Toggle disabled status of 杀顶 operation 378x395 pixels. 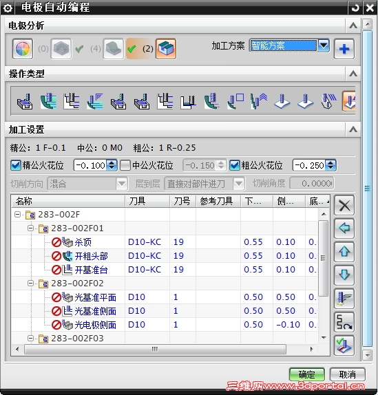pos(56,242)
